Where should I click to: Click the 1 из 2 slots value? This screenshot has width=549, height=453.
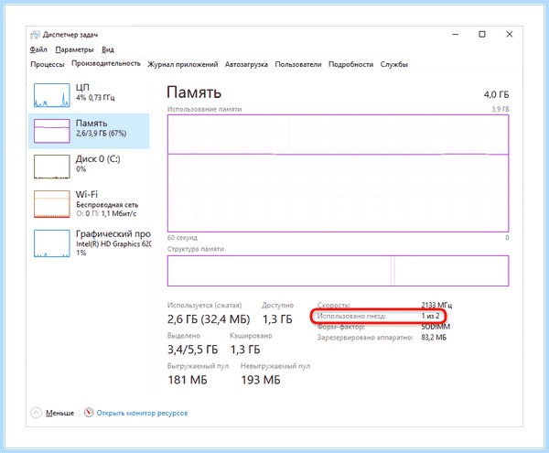[430, 316]
